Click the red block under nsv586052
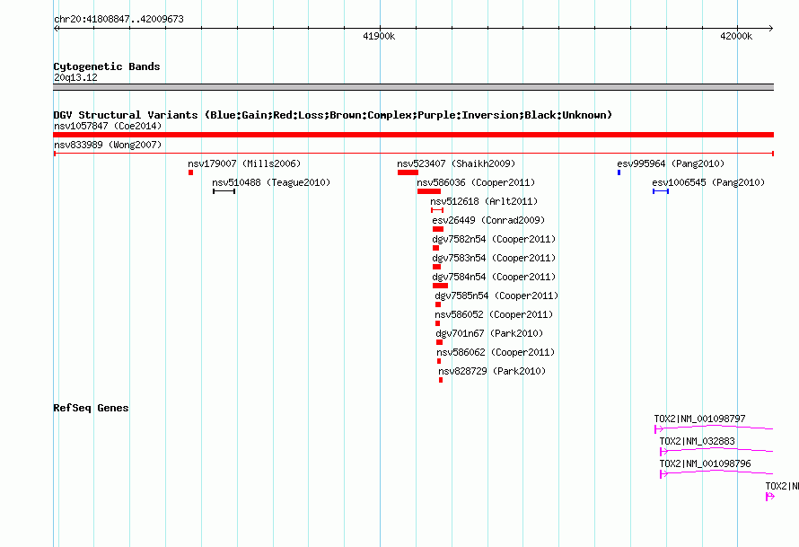Image resolution: width=799 pixels, height=547 pixels. pyautogui.click(x=437, y=323)
